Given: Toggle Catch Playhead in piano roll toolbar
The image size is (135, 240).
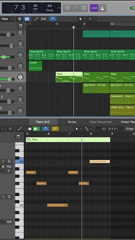Looking at the screenshot, I should [x=46, y=129].
